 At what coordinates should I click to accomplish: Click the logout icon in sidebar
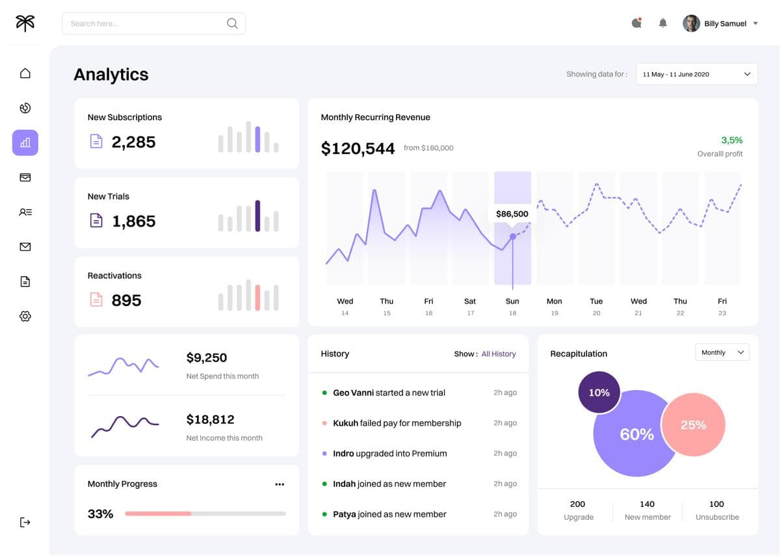25,522
